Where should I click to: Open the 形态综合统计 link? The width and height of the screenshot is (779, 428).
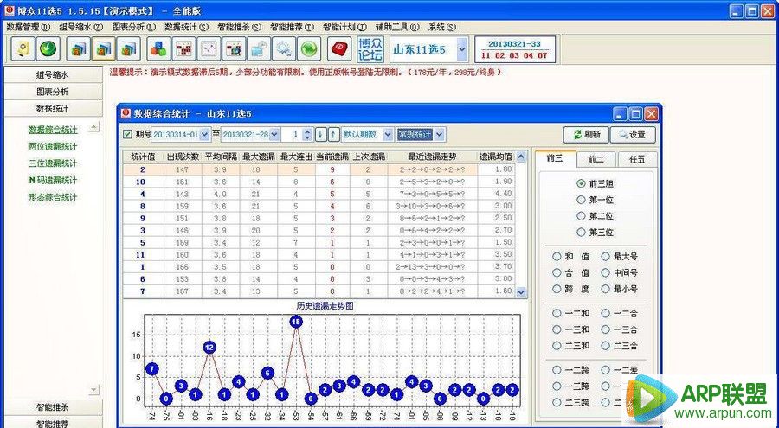(53, 197)
